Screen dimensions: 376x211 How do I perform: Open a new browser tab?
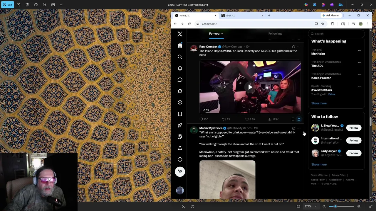[269, 16]
